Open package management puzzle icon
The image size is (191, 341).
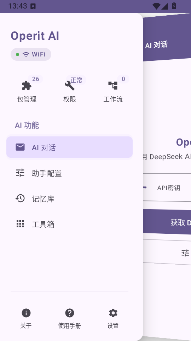tap(27, 86)
